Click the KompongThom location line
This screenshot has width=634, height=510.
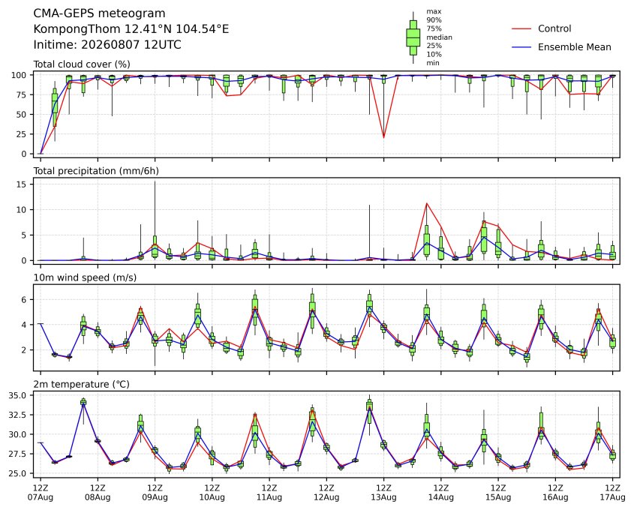[x=131, y=29]
